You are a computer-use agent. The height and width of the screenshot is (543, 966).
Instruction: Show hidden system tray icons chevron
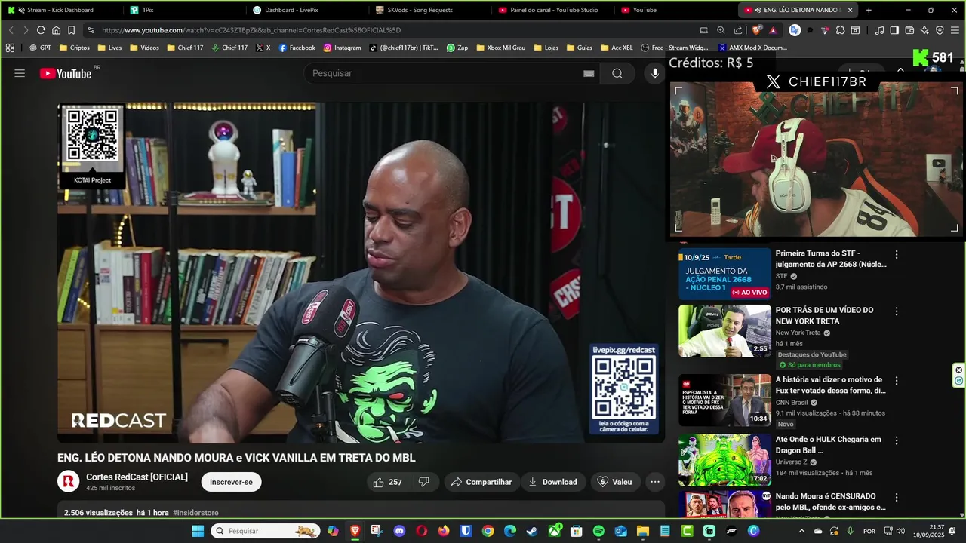(801, 531)
